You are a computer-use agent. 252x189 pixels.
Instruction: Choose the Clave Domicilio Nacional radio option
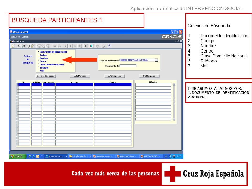click(39, 64)
